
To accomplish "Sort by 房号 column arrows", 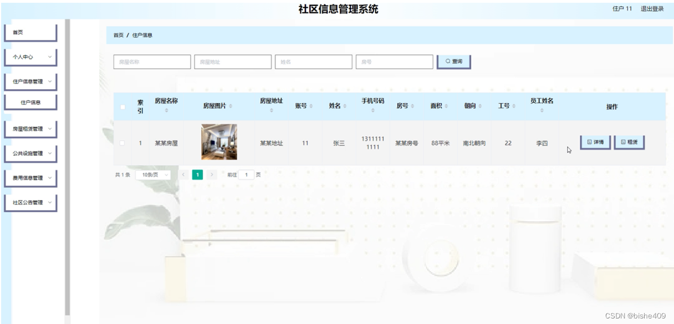I will [412, 106].
